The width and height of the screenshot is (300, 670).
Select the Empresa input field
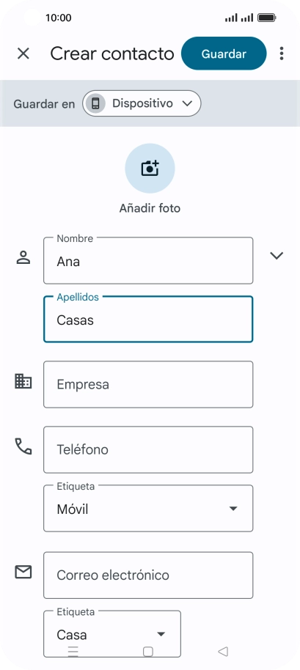pyautogui.click(x=148, y=385)
